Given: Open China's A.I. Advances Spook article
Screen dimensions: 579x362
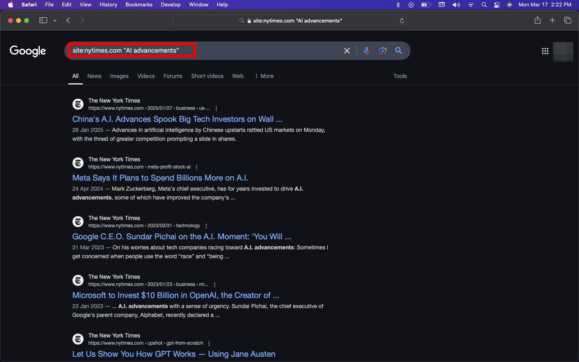Looking at the screenshot, I should click(177, 119).
